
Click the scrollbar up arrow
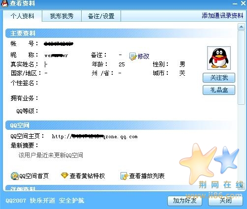tap(241, 27)
